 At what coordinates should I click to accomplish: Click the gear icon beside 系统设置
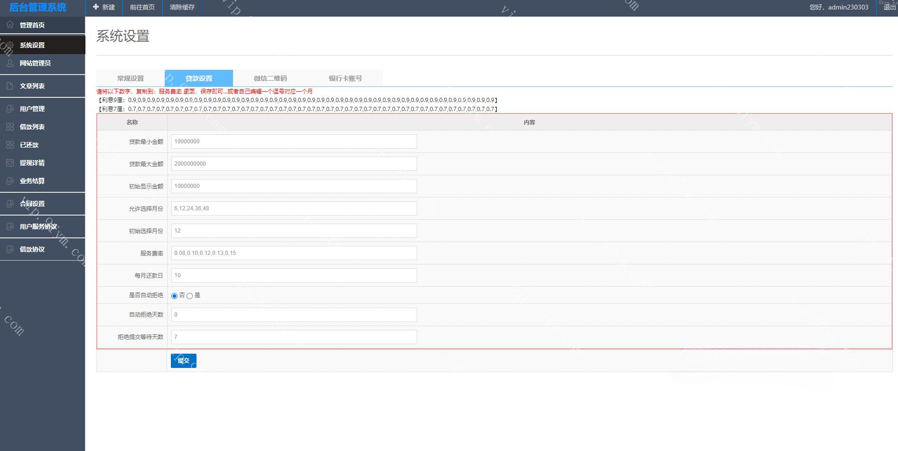[10, 45]
